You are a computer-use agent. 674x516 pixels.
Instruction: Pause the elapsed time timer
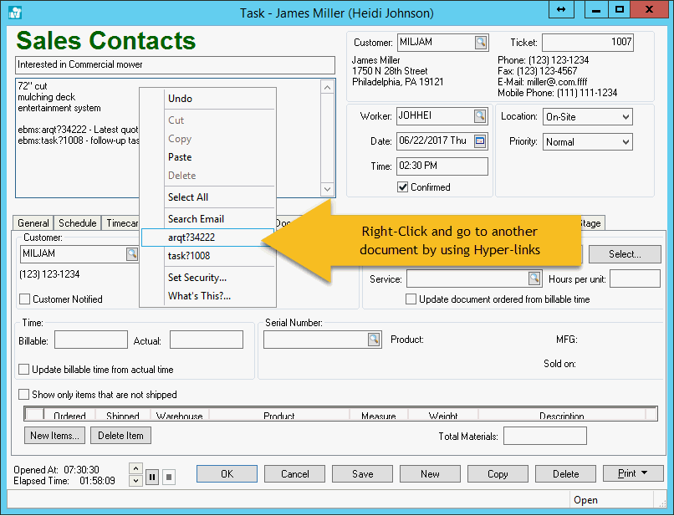pos(152,477)
